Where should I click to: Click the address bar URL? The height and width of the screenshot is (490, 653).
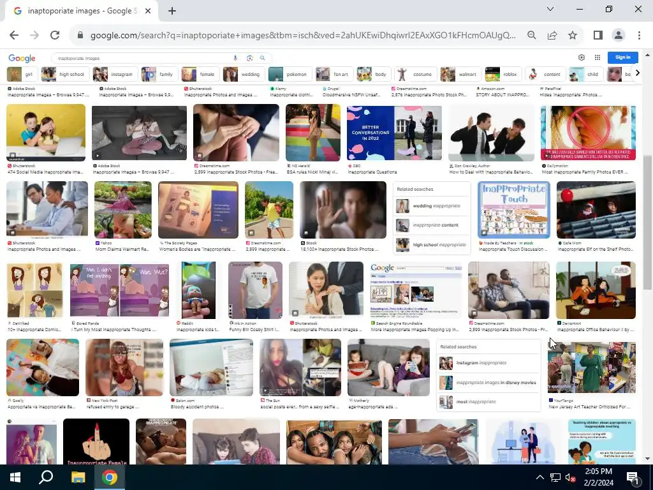click(x=303, y=35)
